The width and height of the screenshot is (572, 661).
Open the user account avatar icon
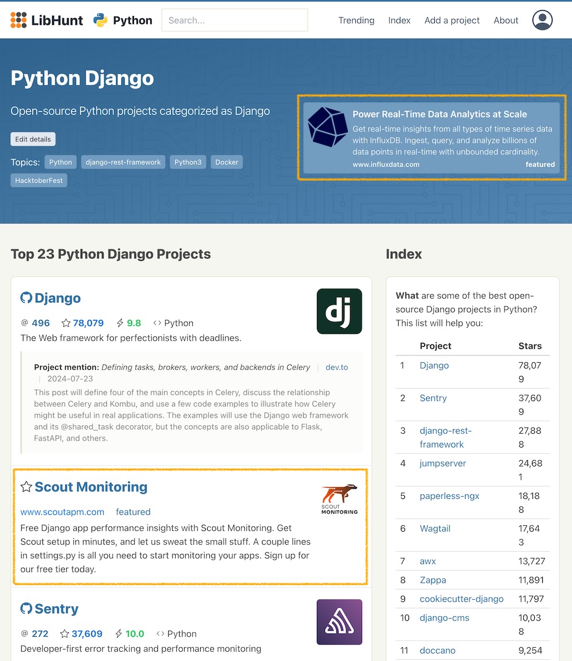pos(542,21)
